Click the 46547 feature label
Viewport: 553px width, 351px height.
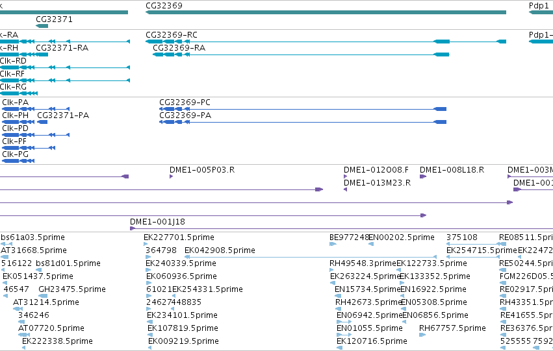(x=16, y=289)
